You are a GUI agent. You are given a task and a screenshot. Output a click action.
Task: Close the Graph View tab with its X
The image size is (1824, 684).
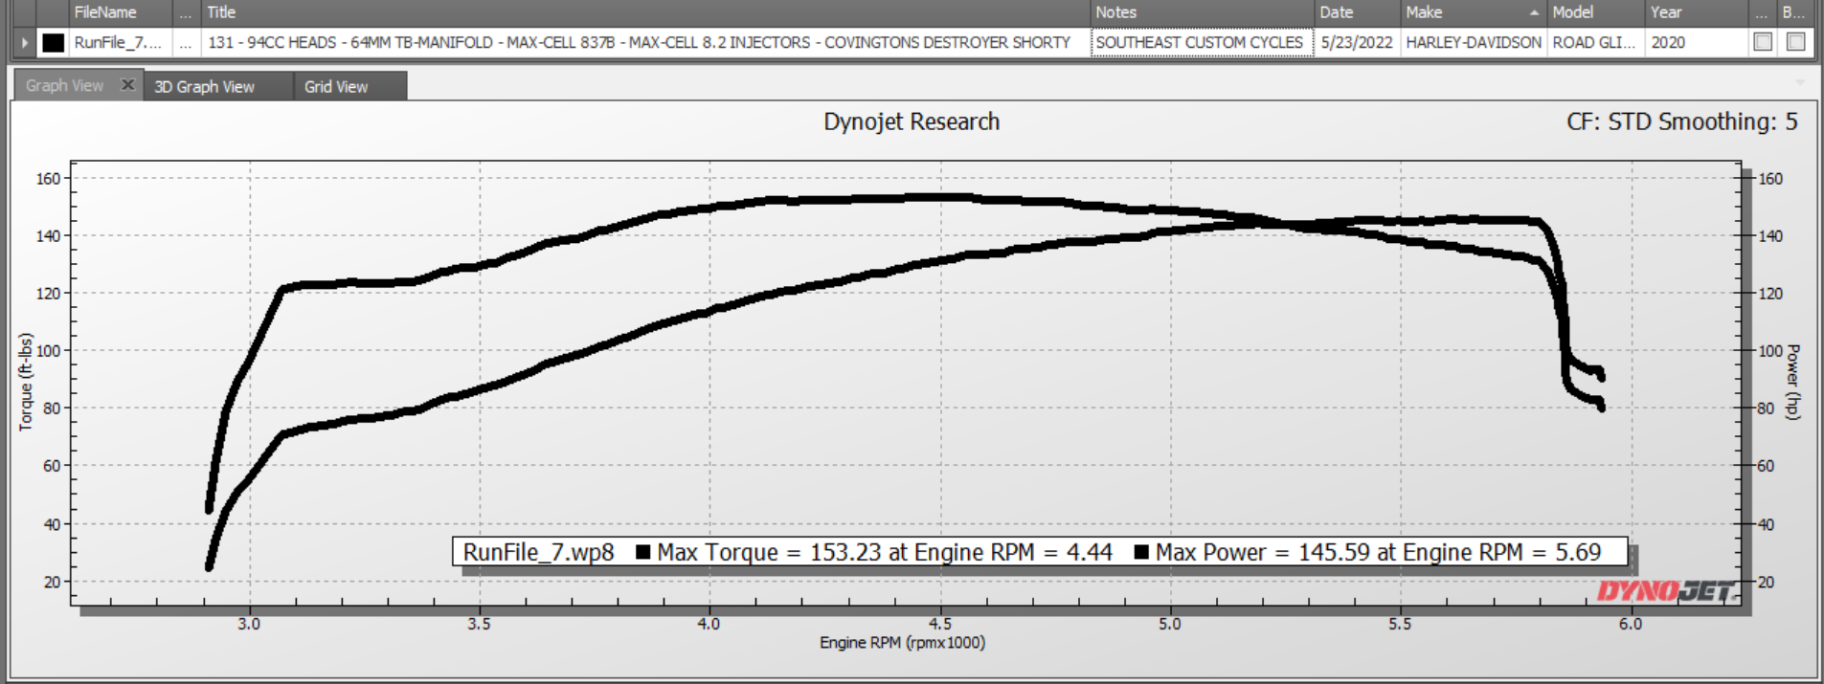tap(127, 85)
